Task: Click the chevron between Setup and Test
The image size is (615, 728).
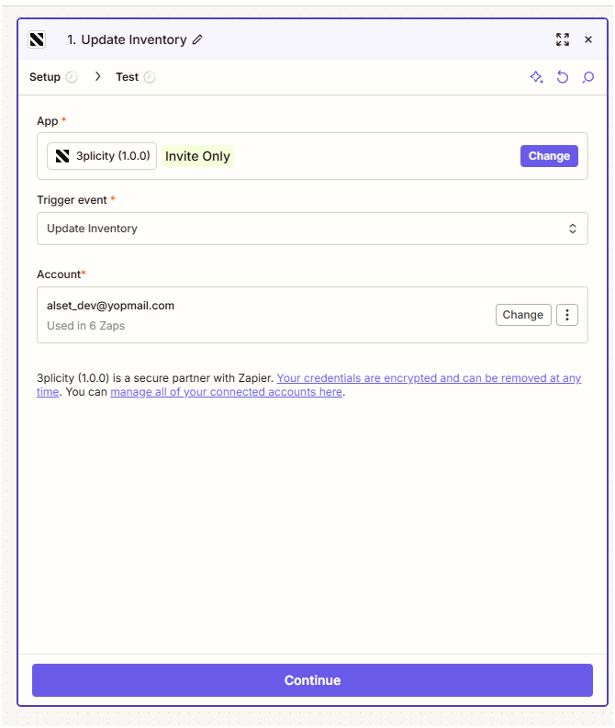Action: click(x=97, y=76)
